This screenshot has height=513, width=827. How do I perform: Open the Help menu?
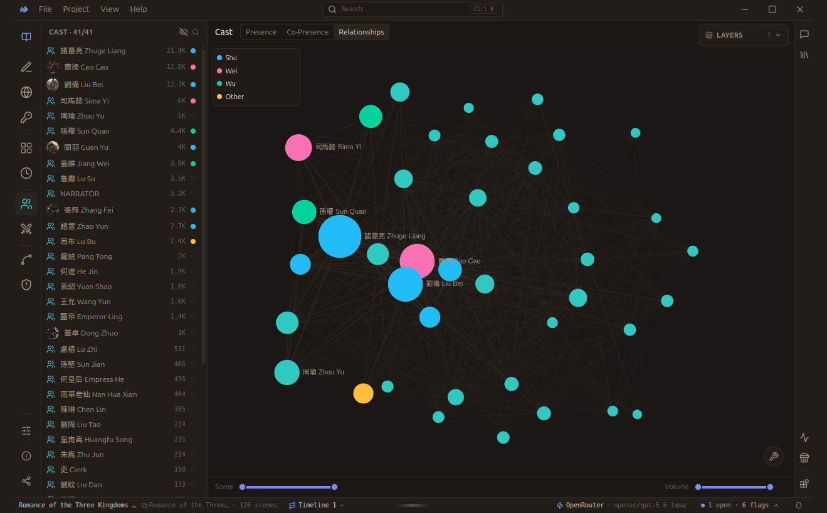tap(139, 9)
